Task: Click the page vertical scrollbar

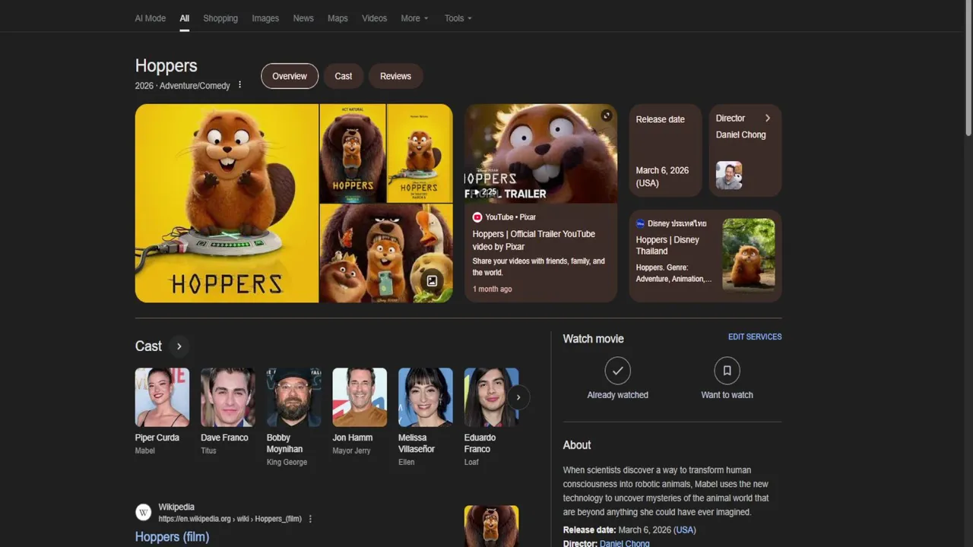Action: (968, 68)
